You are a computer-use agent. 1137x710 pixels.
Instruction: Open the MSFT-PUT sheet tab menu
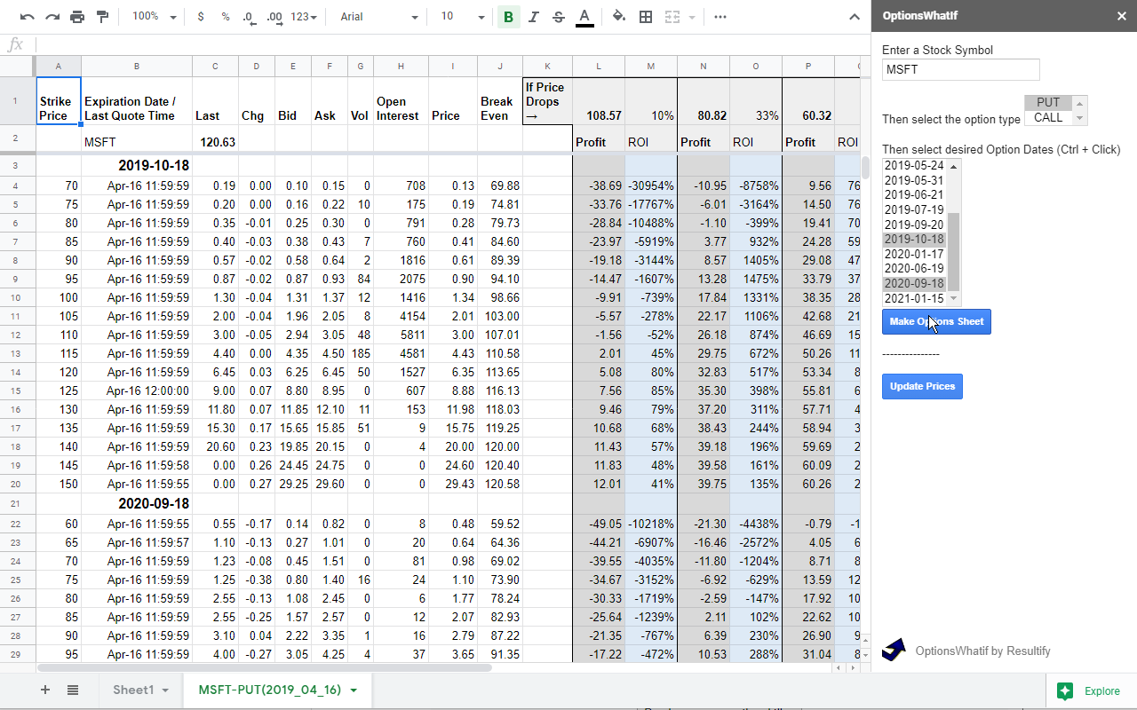(x=351, y=690)
